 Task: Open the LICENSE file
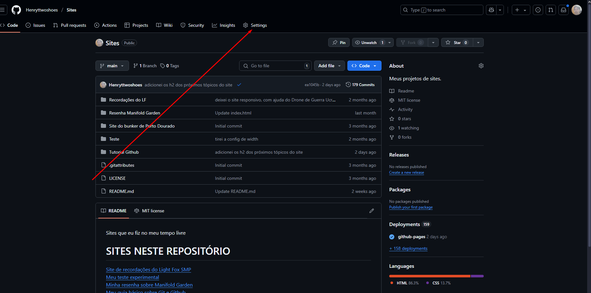[x=117, y=178]
